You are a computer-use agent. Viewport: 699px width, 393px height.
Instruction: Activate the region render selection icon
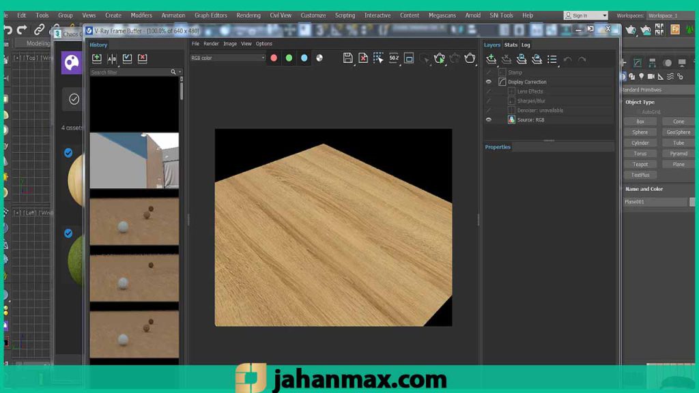378,59
